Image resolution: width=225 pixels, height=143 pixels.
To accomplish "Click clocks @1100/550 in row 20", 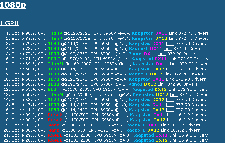I will (x=74, y=130).
